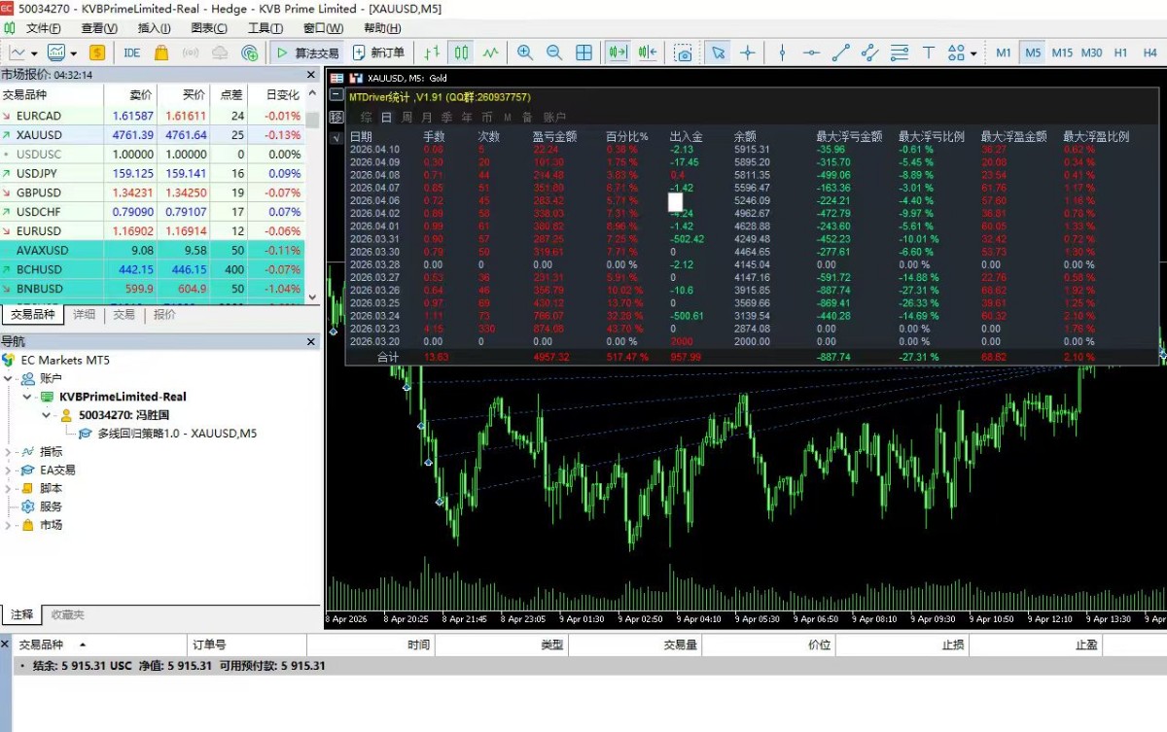Switch chart to candlestick display
Image resolution: width=1167 pixels, height=732 pixels.
(x=462, y=52)
